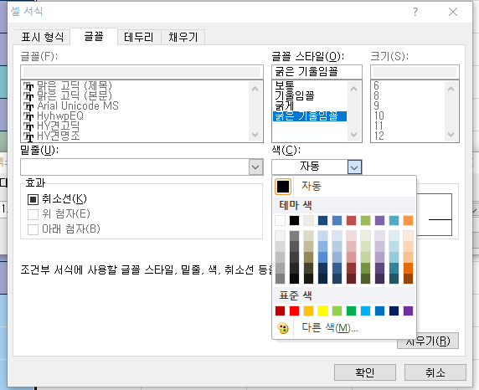Toggle the 아래 첨자(B) checkbox
The image size is (479, 390).
point(33,229)
